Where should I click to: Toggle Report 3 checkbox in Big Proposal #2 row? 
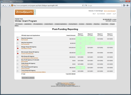pos(100,43)
